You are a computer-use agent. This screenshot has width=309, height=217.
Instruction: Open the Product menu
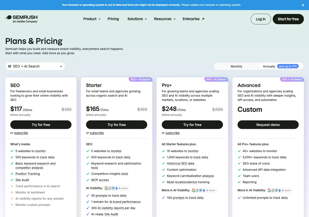92,19
